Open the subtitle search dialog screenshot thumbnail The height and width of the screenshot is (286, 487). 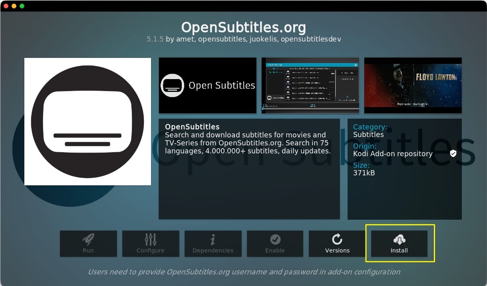tap(310, 85)
